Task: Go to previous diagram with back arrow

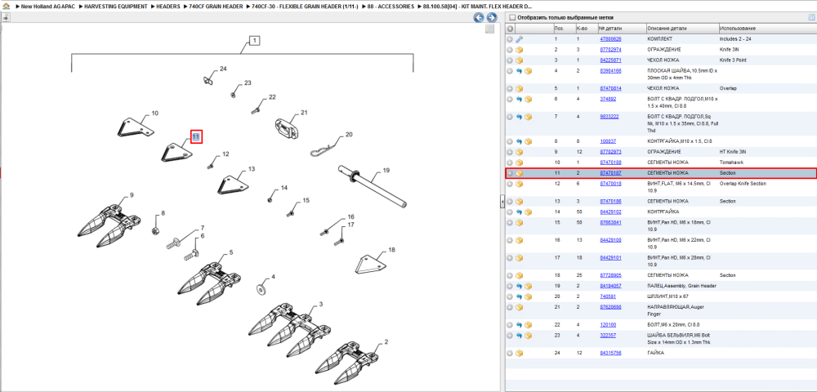Action: coord(478,18)
